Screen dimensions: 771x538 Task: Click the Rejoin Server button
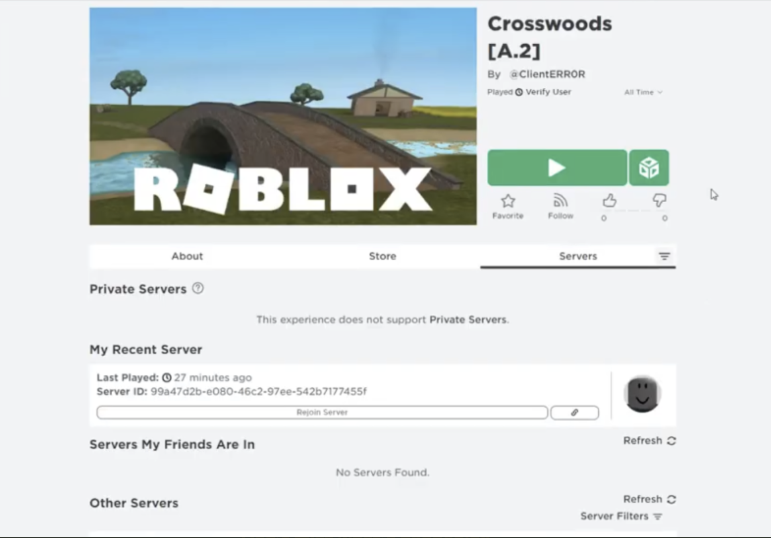coord(322,412)
